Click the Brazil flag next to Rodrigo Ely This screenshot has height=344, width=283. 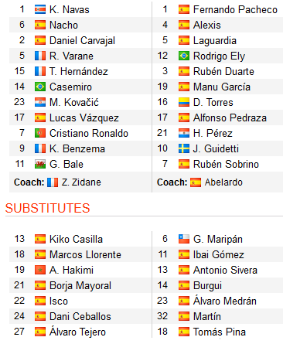184,56
